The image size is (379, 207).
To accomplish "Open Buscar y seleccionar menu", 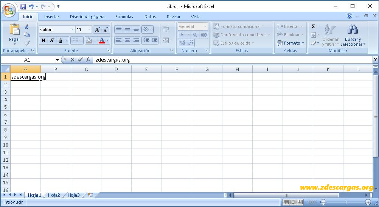I will tap(353, 35).
